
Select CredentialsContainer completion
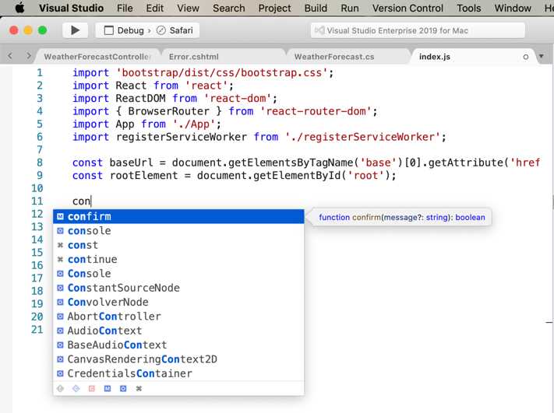[x=178, y=373]
